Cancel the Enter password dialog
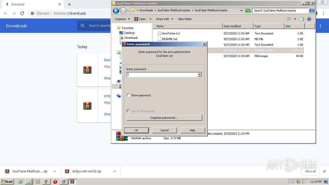The width and height of the screenshot is (329, 185). [164, 130]
